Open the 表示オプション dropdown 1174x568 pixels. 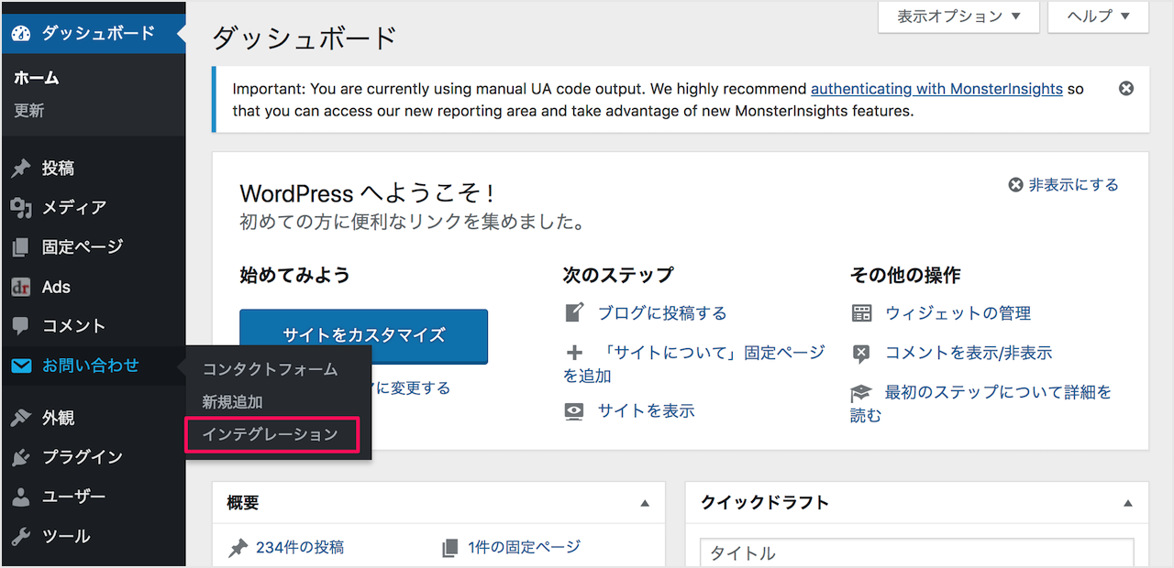click(x=958, y=16)
